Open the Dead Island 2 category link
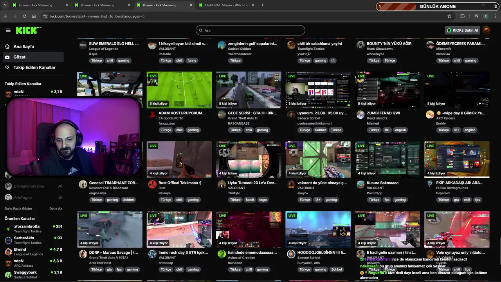Viewport: 501px width, 282px height. tap(377, 118)
